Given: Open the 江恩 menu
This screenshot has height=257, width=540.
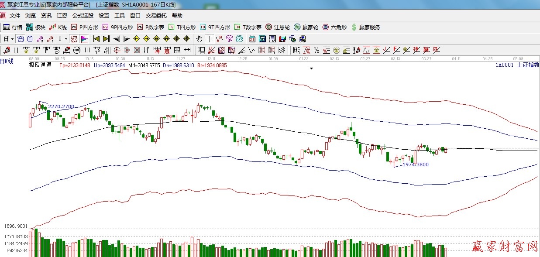Looking at the screenshot, I should click(x=62, y=16).
